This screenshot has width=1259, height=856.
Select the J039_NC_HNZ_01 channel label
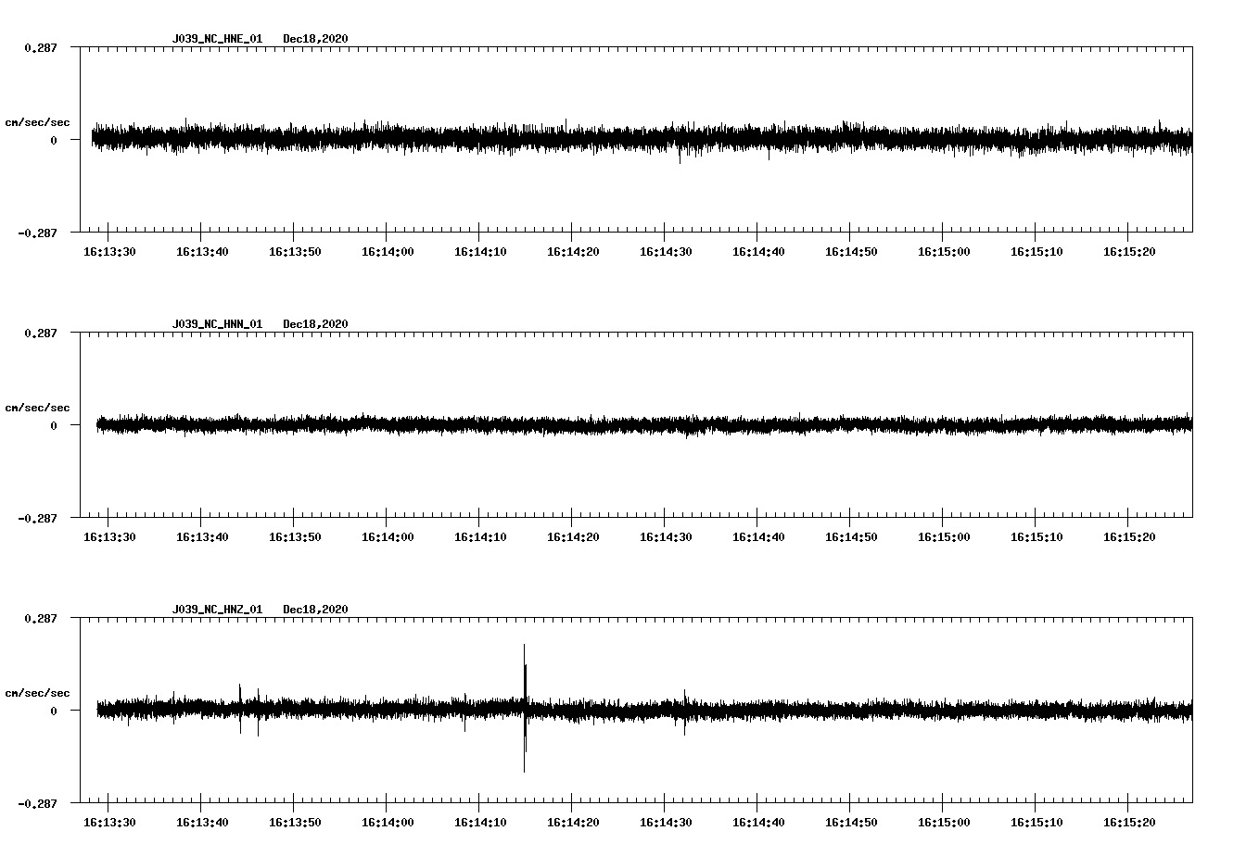pyautogui.click(x=216, y=609)
